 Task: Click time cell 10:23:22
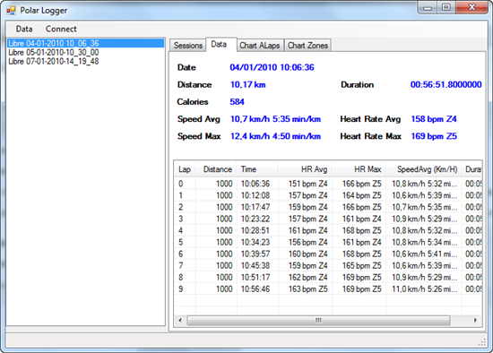pos(255,219)
